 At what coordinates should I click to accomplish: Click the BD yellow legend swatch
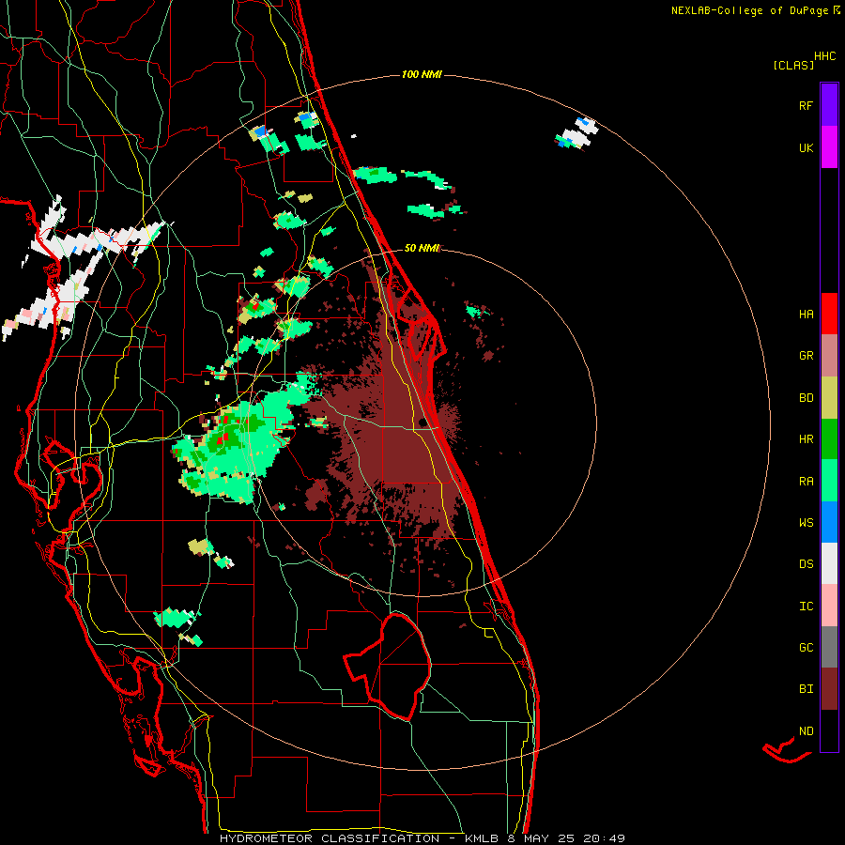(829, 398)
